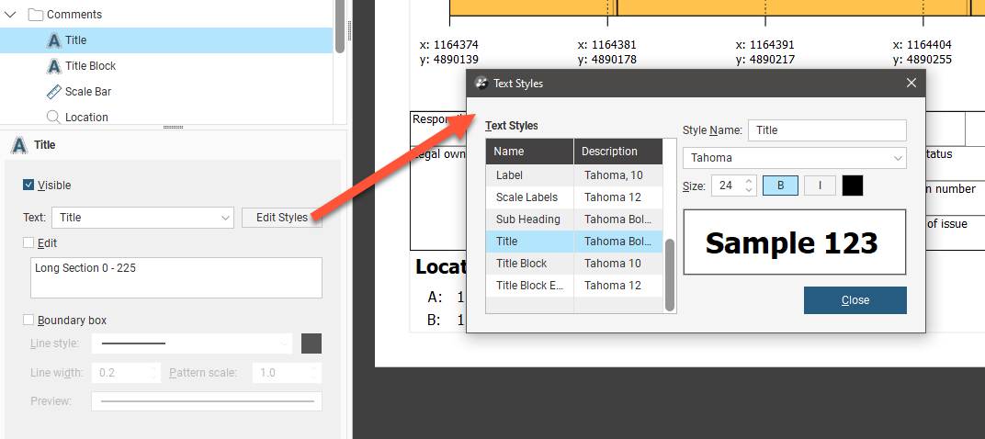
Task: Enable the Boundary box checkbox
Action: coord(29,321)
